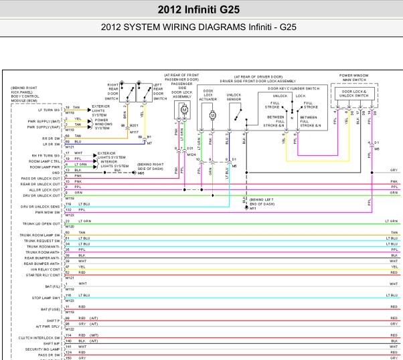Screen dimensions: 403x360
Task: Click the "RR DR SW" pin label
Action: point(51,139)
